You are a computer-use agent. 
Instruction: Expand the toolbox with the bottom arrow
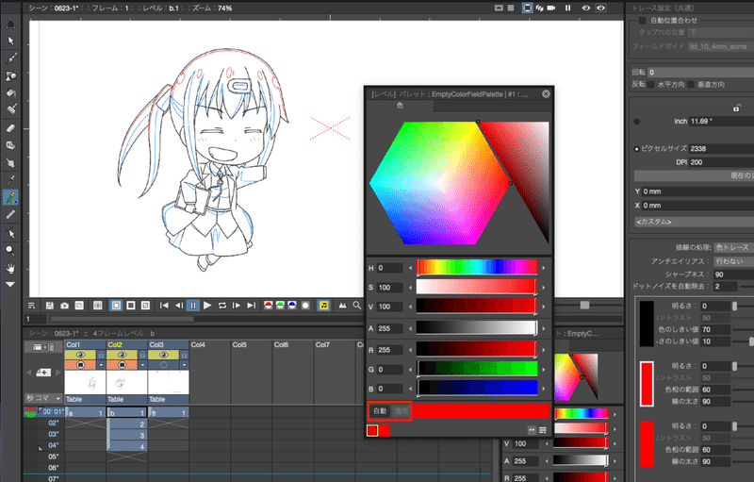click(10, 284)
